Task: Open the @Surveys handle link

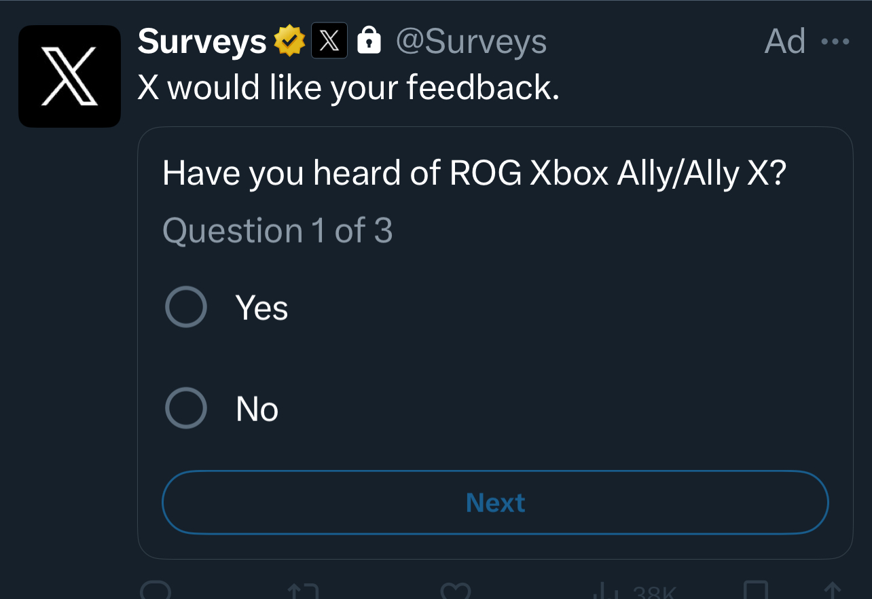Action: click(x=471, y=42)
